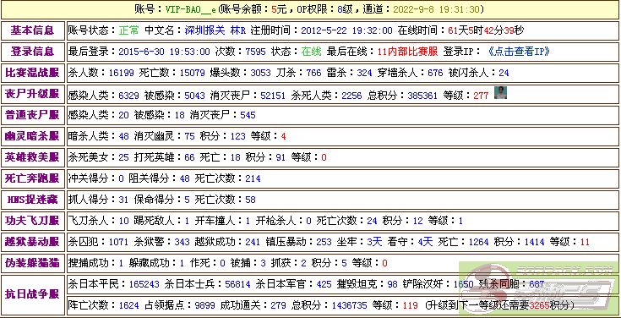Viewport: 621px width, 318px height.
Task: Open the player avatar thumbnail beside level 277
Action: click(500, 93)
